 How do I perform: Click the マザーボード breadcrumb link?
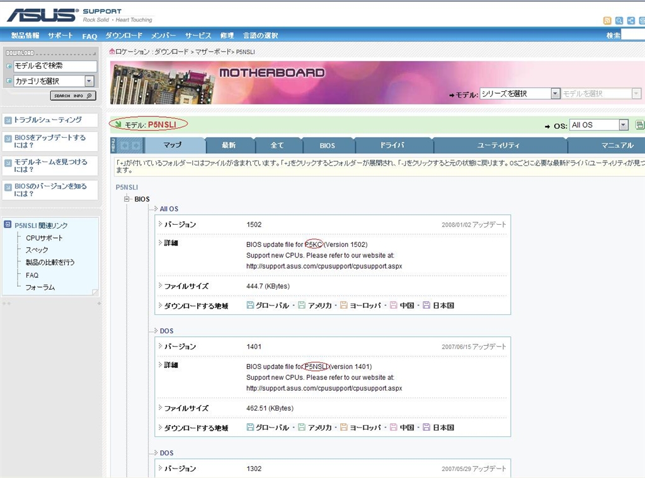213,52
